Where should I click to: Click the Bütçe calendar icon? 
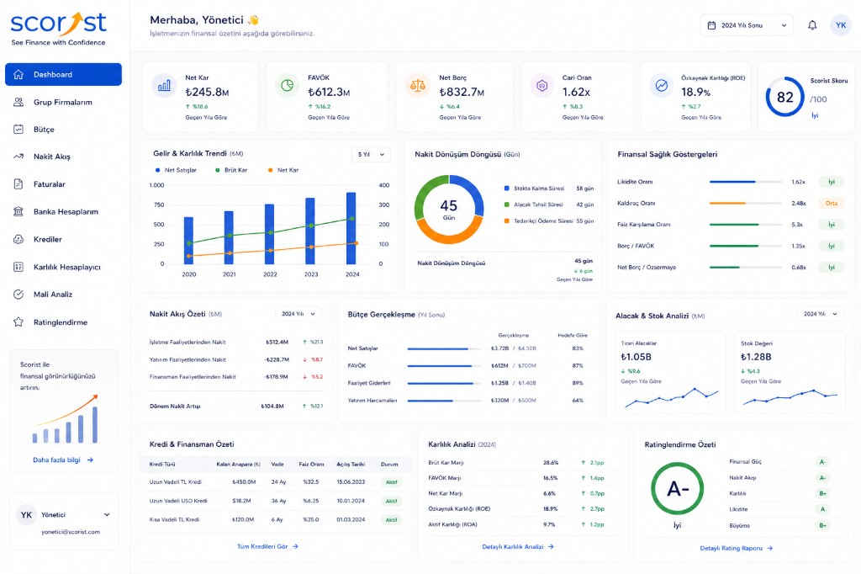click(18, 130)
